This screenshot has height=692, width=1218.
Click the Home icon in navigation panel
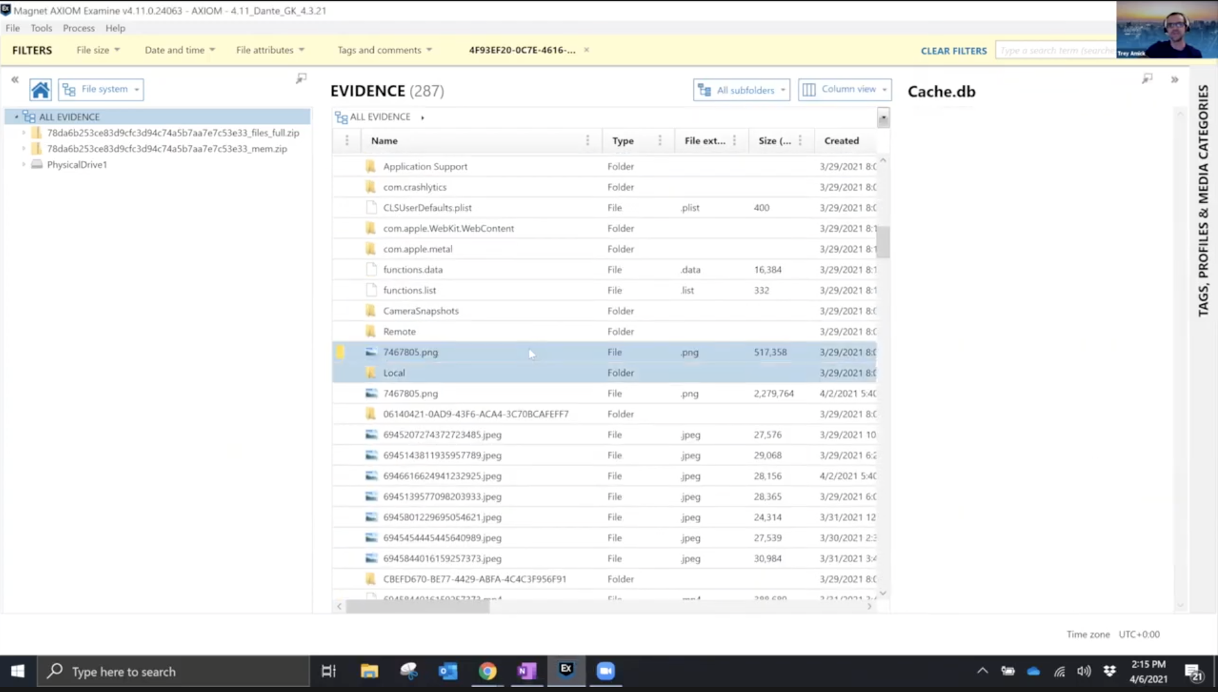pos(40,90)
